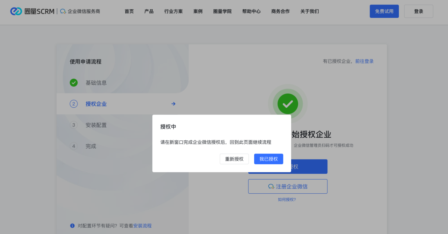This screenshot has height=234, width=448.
Task: Click the step 2 circle icon
Action: pyautogui.click(x=74, y=104)
